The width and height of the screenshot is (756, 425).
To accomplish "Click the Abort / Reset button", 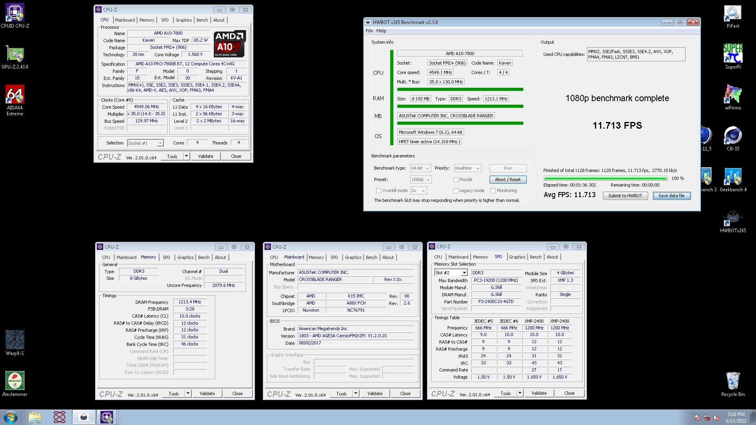I will point(508,179).
